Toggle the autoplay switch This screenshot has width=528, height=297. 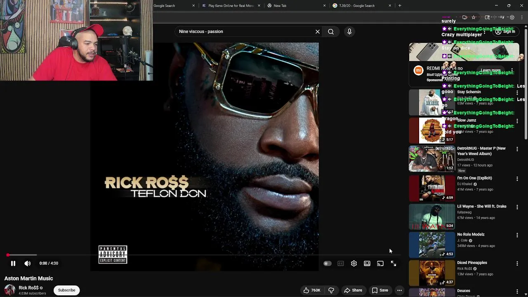[x=327, y=264]
